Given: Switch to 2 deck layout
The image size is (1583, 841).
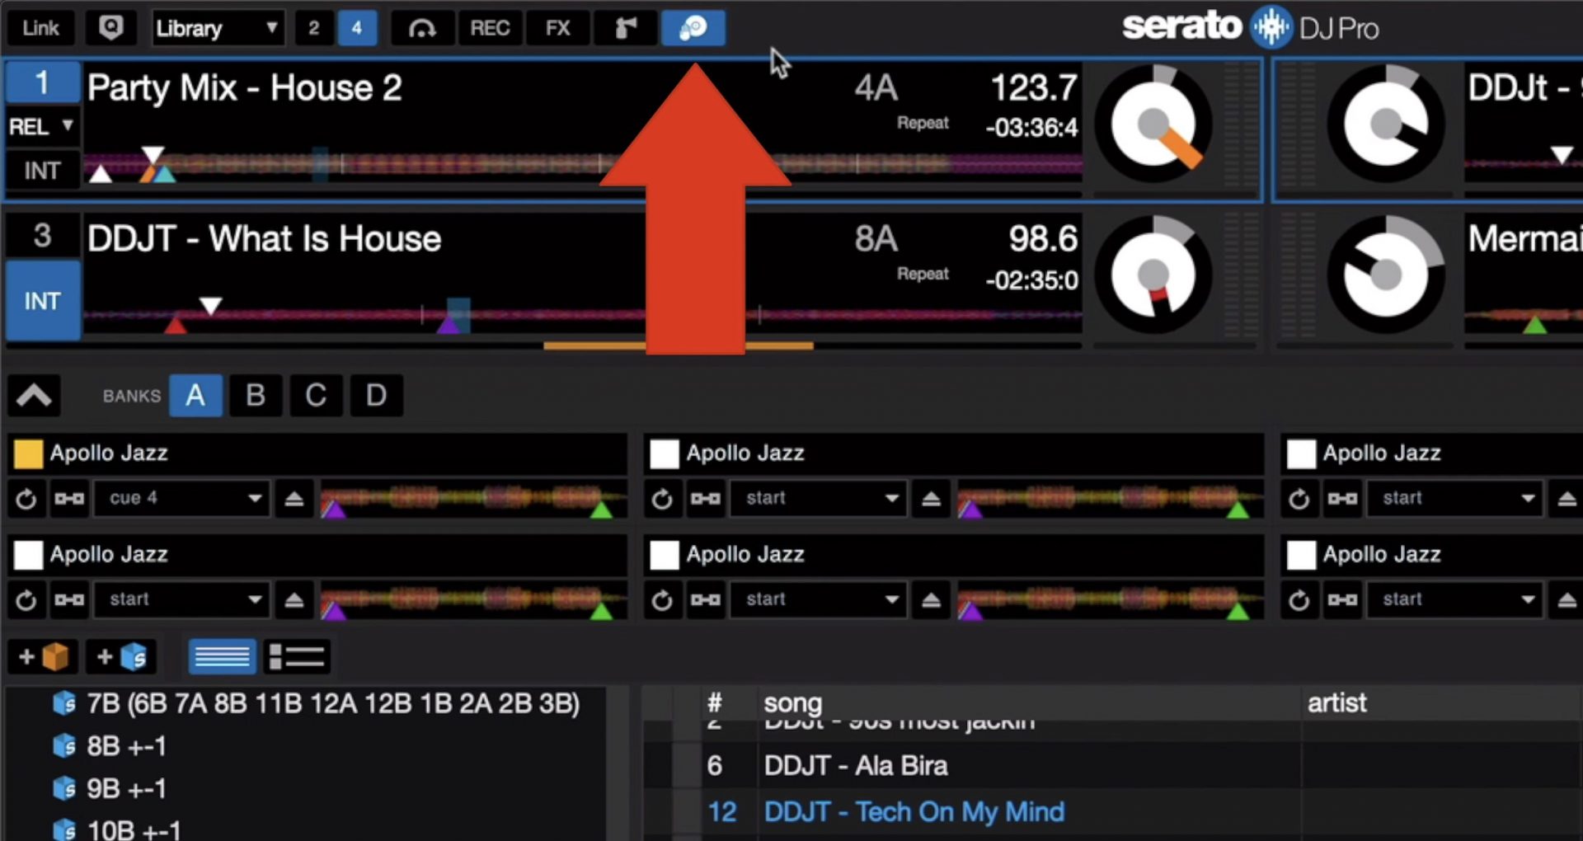Looking at the screenshot, I should click(x=313, y=28).
